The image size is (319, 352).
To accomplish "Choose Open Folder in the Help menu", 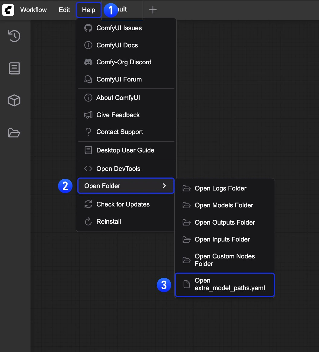I will point(126,186).
